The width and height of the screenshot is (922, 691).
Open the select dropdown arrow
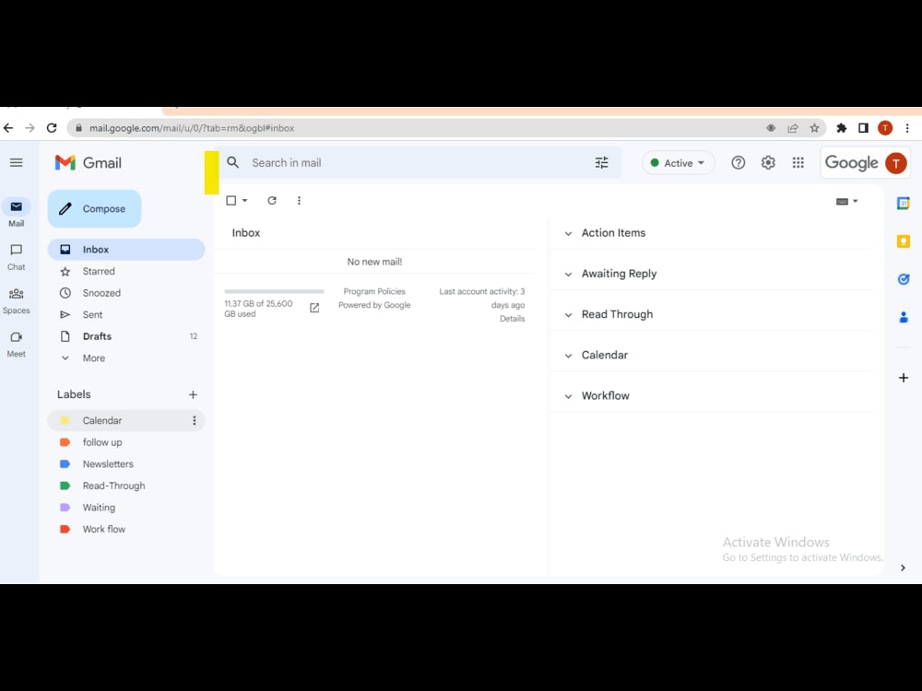(x=244, y=200)
